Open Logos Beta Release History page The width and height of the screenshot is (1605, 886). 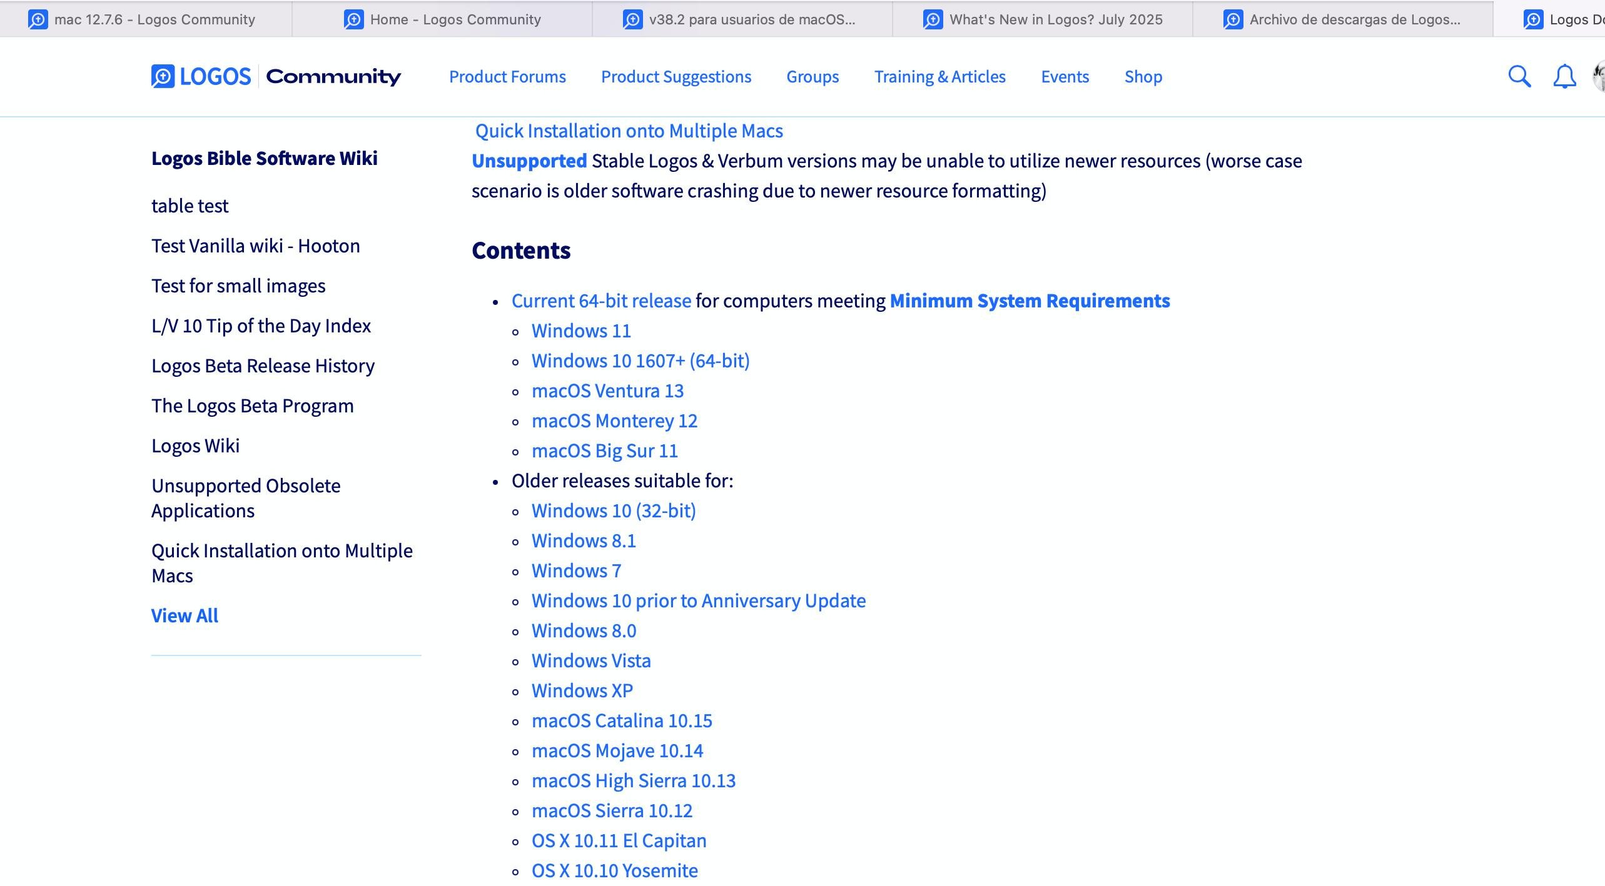click(x=263, y=366)
